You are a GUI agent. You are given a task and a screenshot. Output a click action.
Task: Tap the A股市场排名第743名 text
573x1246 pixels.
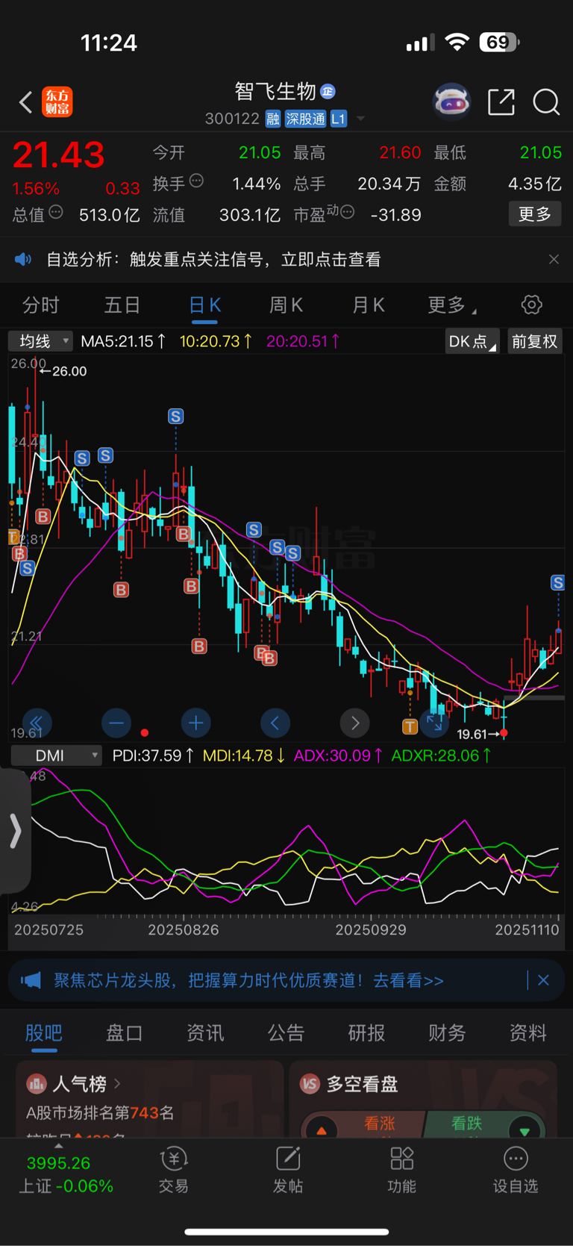click(x=100, y=1113)
